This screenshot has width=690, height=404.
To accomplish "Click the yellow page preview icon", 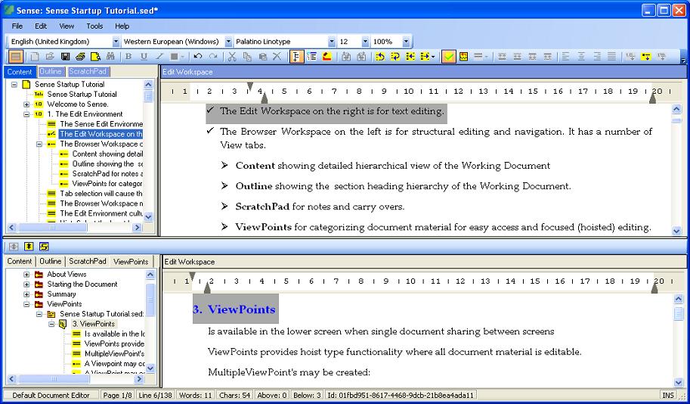I will [95, 57].
